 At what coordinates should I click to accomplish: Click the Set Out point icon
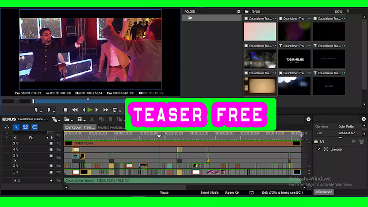coord(48,110)
